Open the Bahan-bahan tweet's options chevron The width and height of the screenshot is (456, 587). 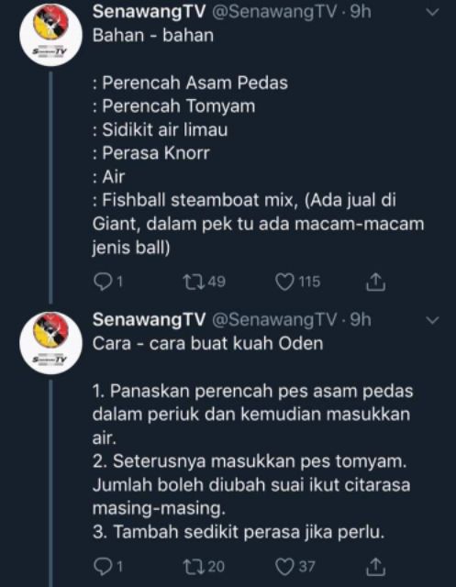click(x=432, y=13)
